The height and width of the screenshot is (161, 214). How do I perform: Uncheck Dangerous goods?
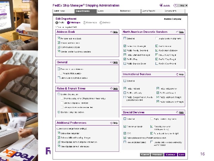[125, 126]
